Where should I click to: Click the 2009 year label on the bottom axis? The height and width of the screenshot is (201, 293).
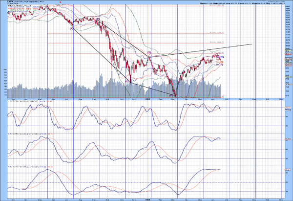tap(148, 199)
